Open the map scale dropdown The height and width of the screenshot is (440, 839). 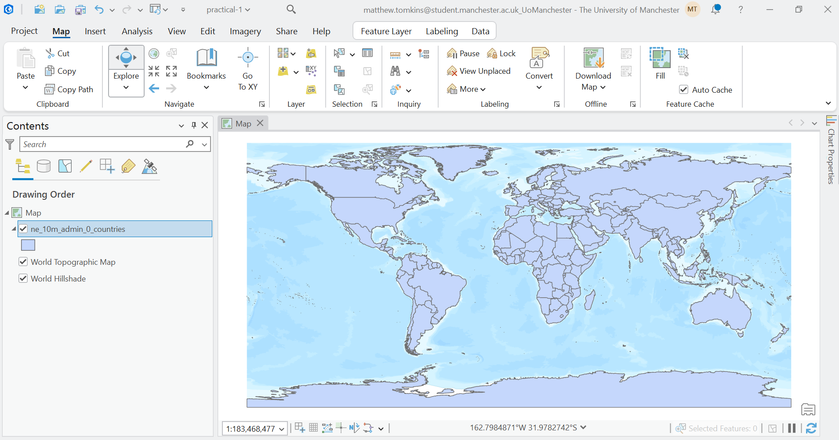tap(282, 429)
